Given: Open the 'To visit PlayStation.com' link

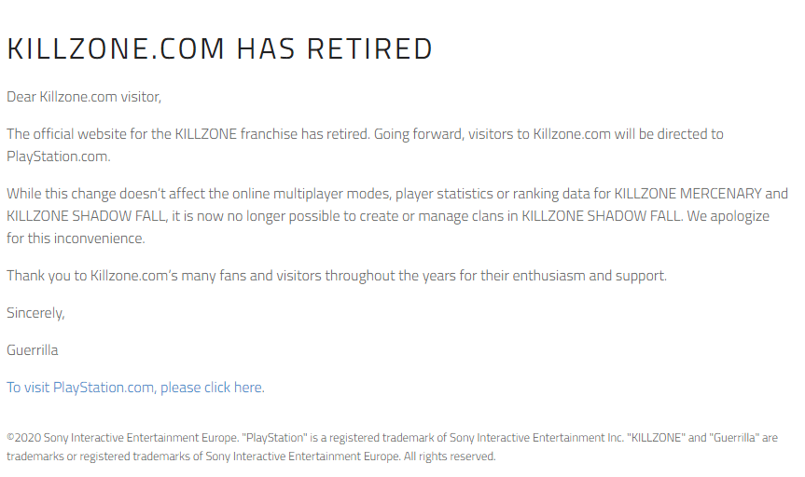Looking at the screenshot, I should pos(135,388).
